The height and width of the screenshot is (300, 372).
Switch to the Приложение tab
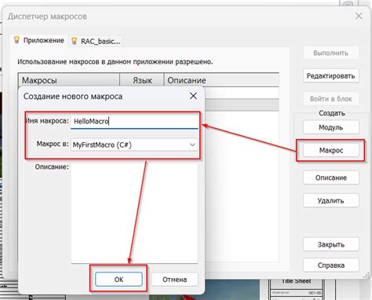coord(39,41)
